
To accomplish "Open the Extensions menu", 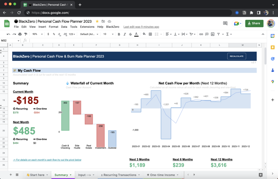I will (x=87, y=27).
